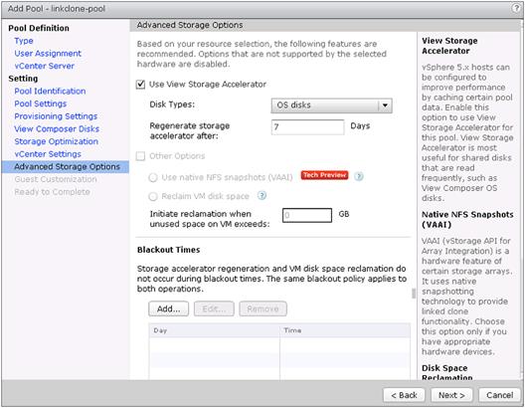The width and height of the screenshot is (525, 408).
Task: Click the Setting section heading
Action: [x=23, y=79]
